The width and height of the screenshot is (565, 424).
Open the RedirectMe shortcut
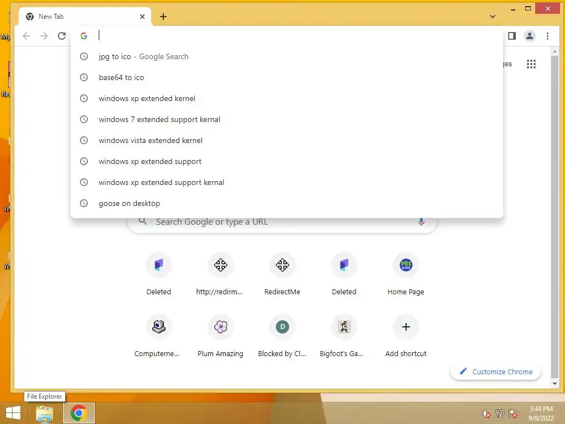click(x=282, y=274)
